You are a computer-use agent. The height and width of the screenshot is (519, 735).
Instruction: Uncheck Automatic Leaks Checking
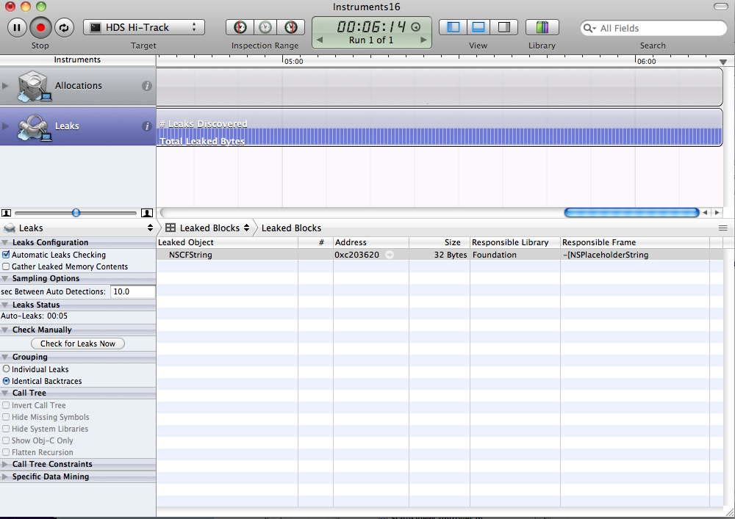point(7,255)
